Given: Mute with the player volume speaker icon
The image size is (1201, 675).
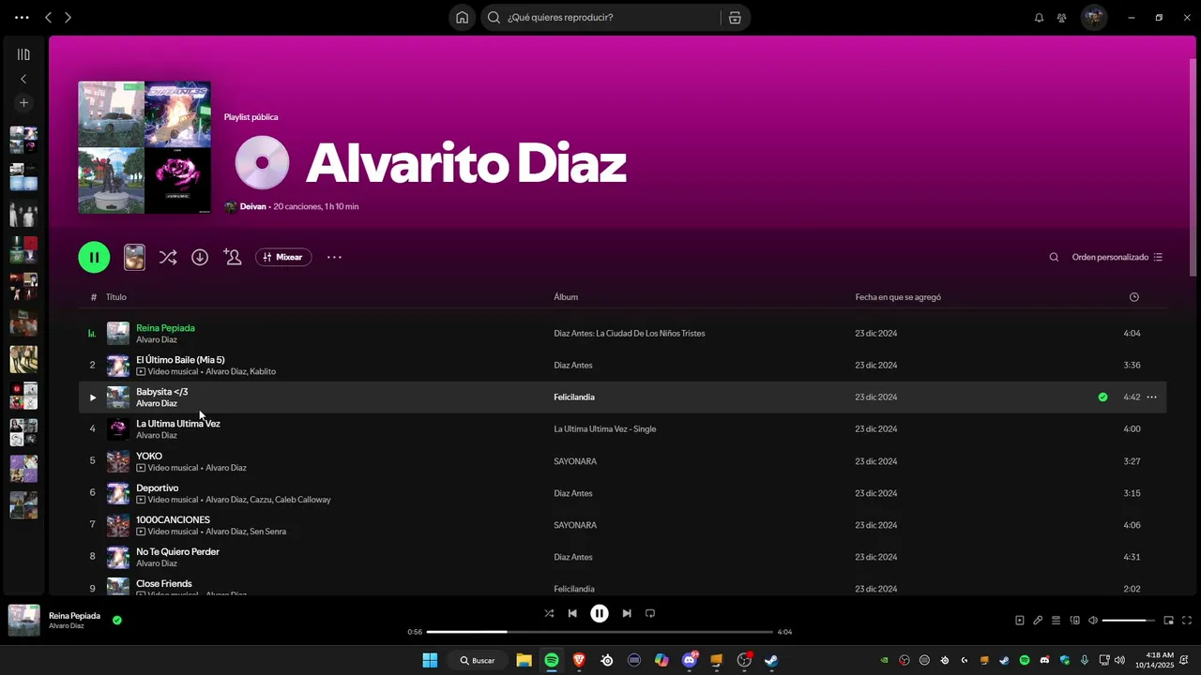Looking at the screenshot, I should [1093, 621].
